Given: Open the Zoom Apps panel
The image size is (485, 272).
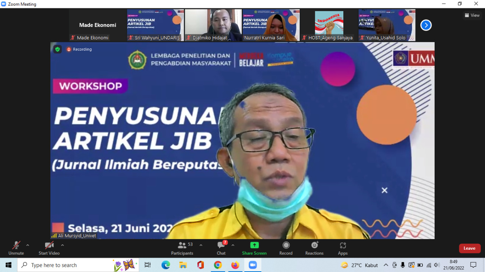Looking at the screenshot, I should pyautogui.click(x=343, y=248).
